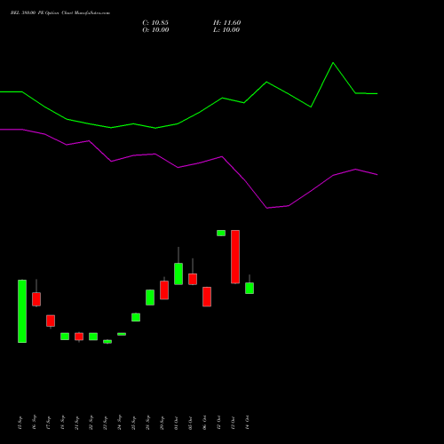
Task: Select the 17 Sep date label
Action: (48, 423)
